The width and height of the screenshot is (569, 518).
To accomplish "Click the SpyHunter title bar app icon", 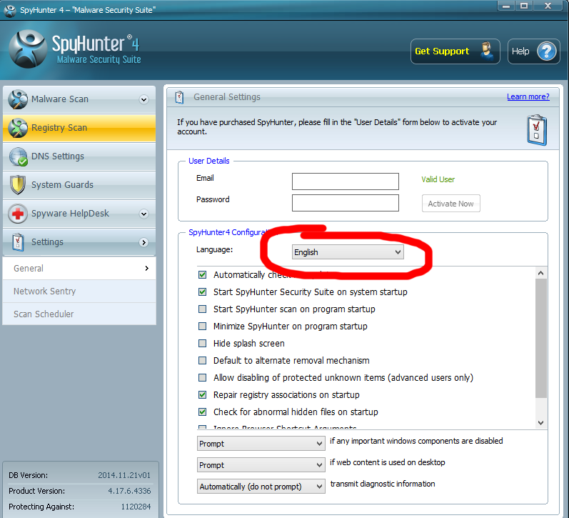I will click(10, 10).
